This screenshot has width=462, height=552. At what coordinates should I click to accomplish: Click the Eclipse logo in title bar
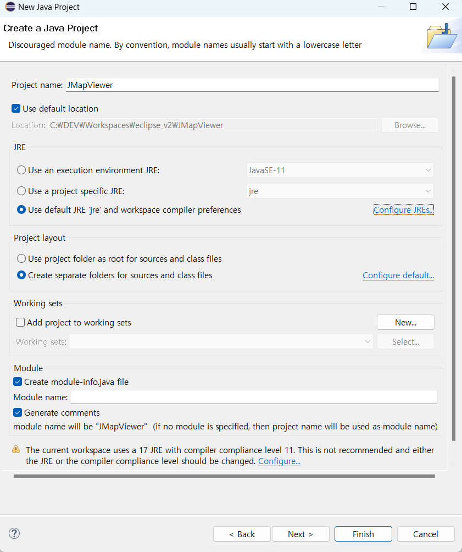point(10,7)
